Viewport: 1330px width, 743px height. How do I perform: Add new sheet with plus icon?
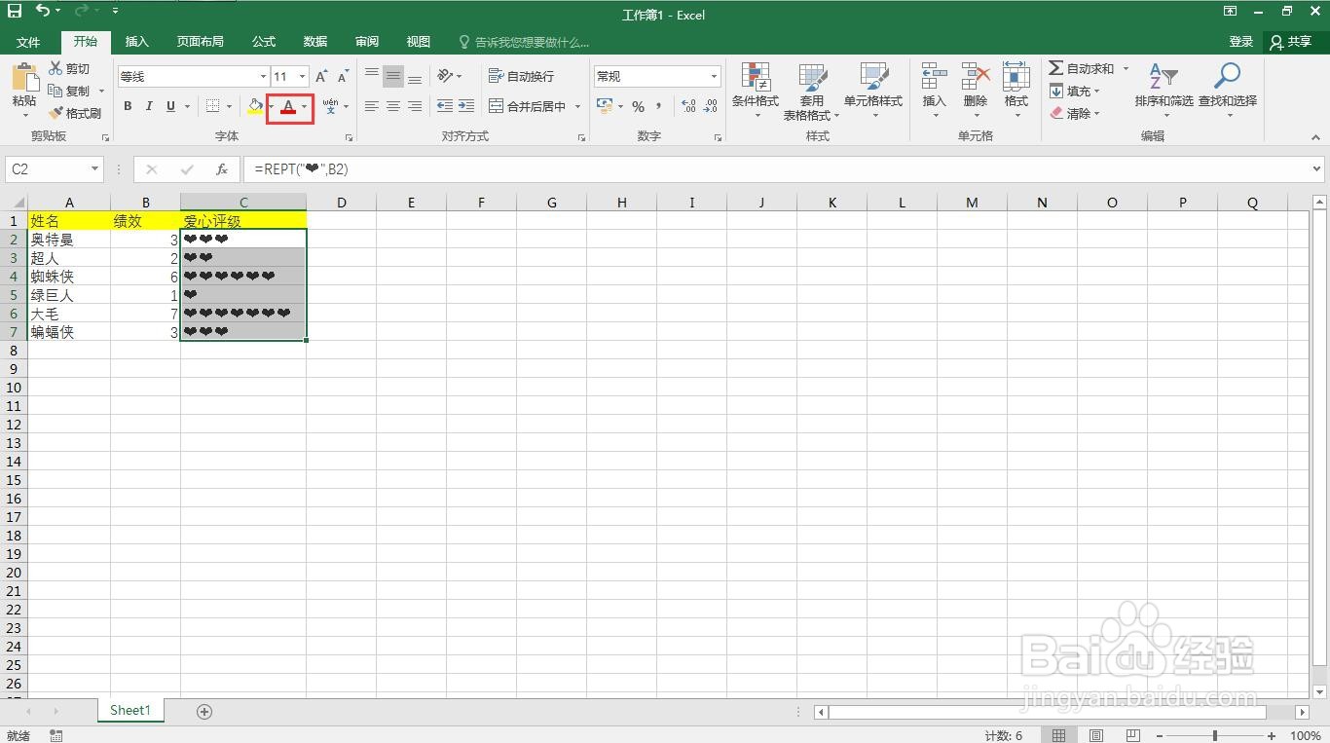(x=204, y=712)
